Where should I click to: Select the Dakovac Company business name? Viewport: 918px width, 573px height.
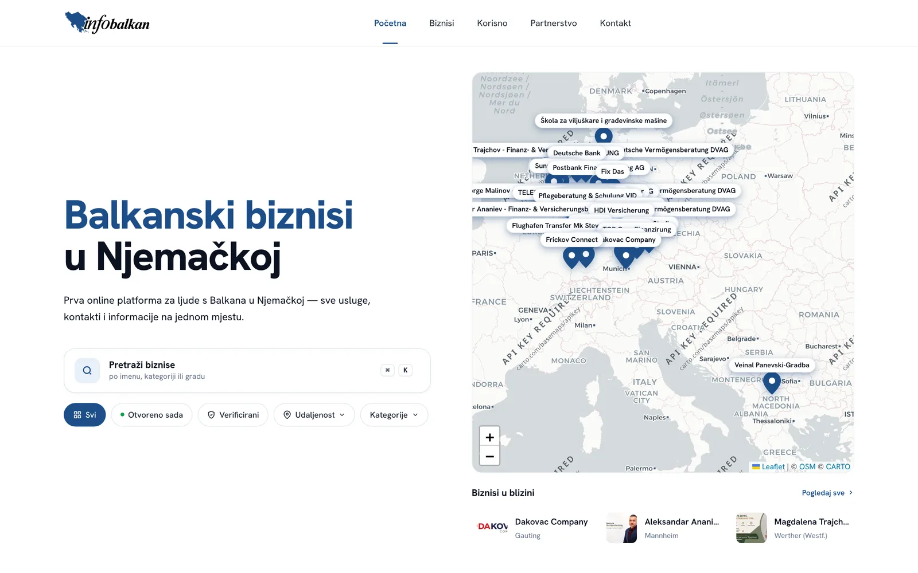(551, 522)
